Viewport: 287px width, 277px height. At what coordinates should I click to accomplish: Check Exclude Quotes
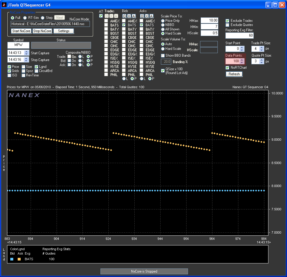[227, 25]
